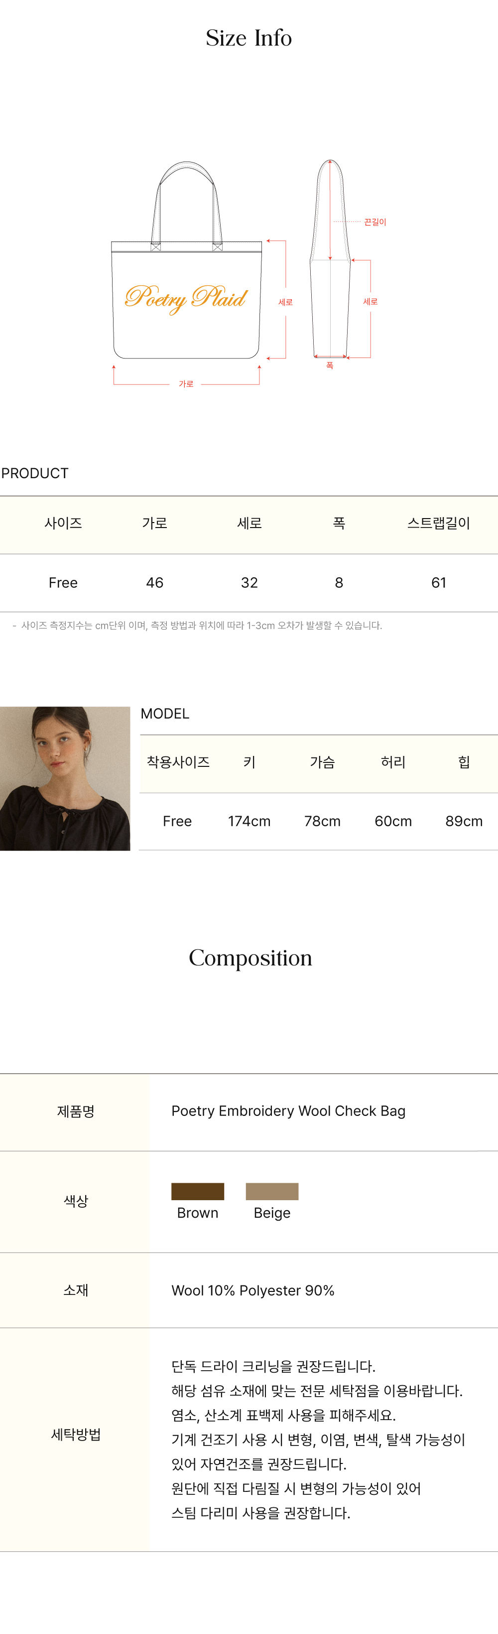The width and height of the screenshot is (498, 1634).
Task: Click the 착용사이즈 column header
Action: tap(178, 762)
